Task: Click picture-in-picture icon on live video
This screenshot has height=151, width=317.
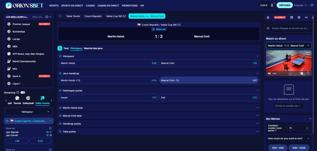Action: [x=302, y=73]
